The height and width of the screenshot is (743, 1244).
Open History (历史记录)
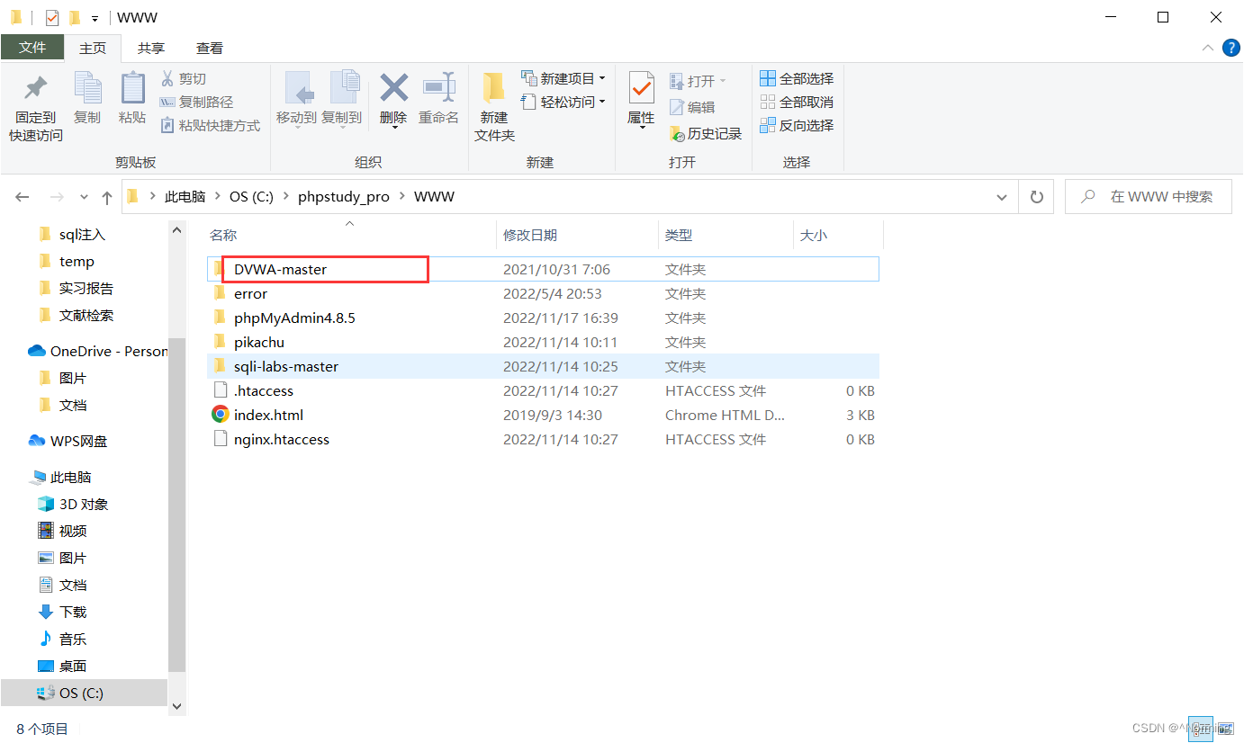[706, 134]
